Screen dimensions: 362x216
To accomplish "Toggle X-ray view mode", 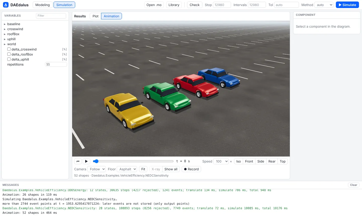I will (156, 169).
